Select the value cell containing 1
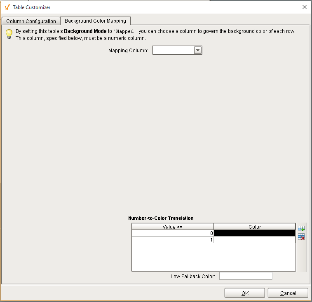 click(x=172, y=240)
